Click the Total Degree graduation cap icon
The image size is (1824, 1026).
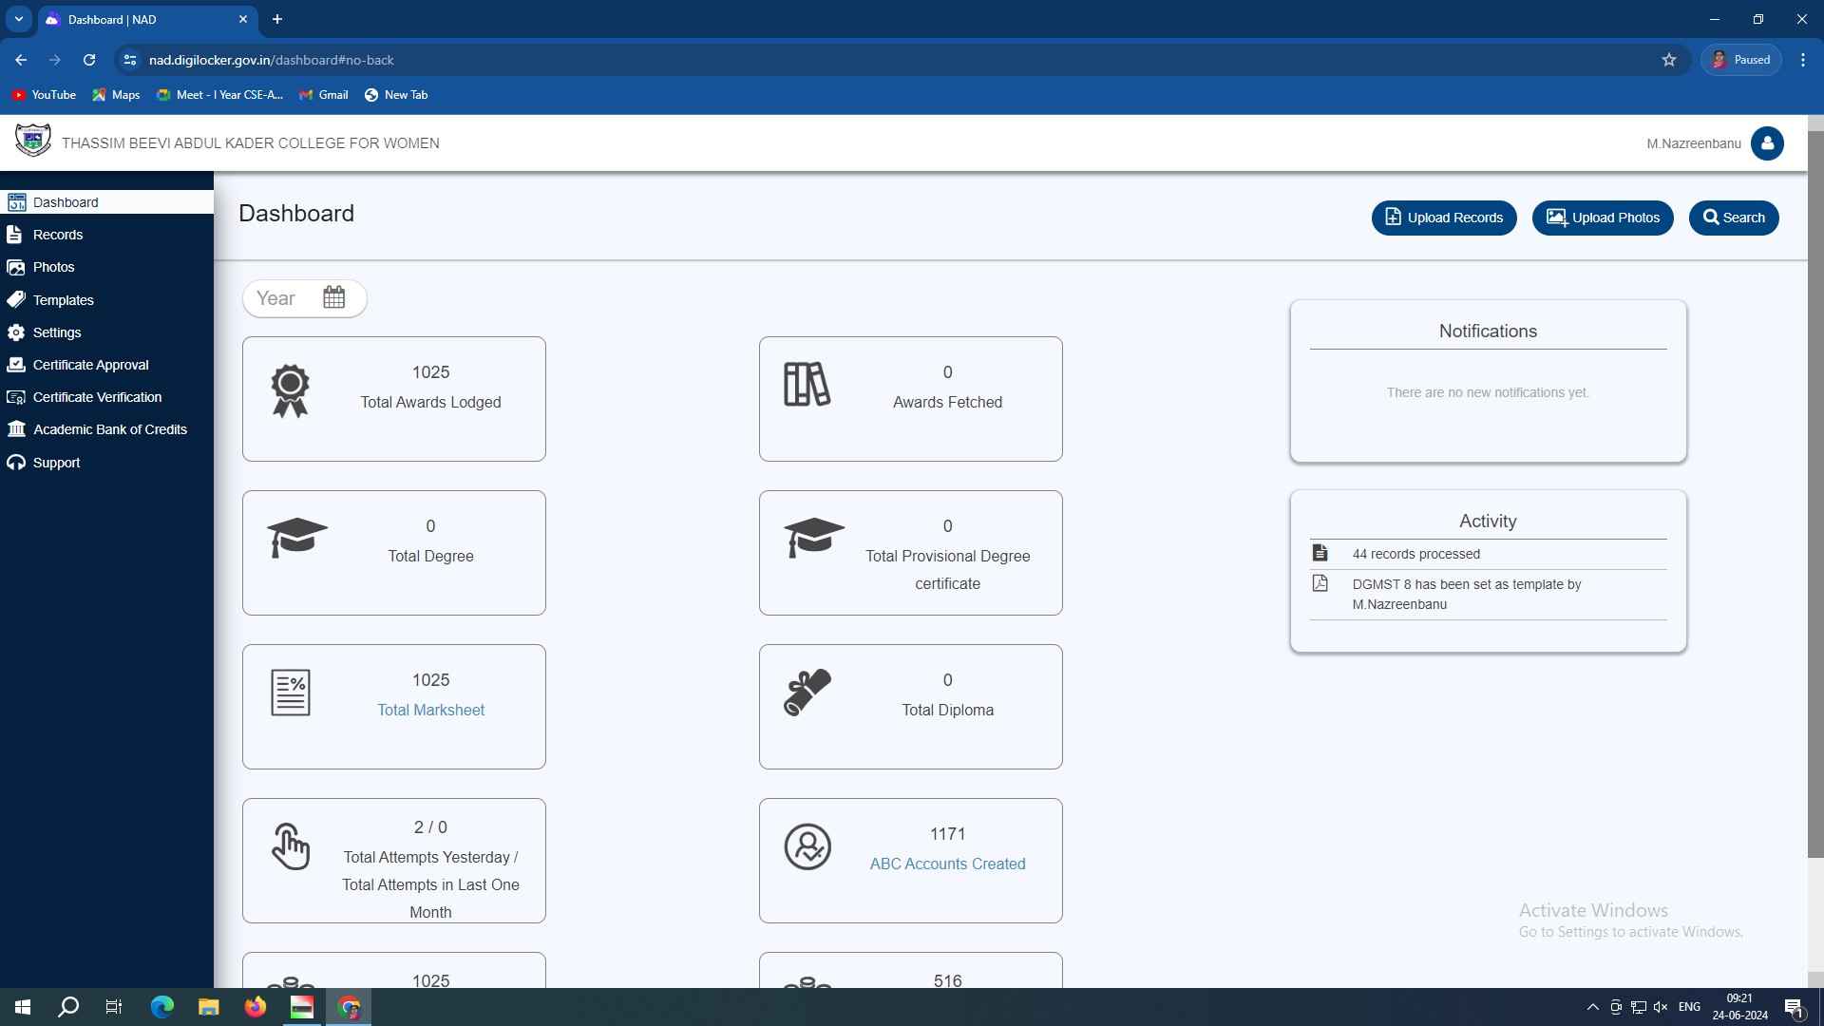coord(296,538)
